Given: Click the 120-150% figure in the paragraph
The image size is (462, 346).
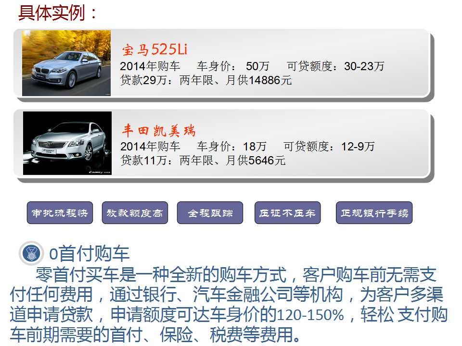Looking at the screenshot, I should [310, 314].
